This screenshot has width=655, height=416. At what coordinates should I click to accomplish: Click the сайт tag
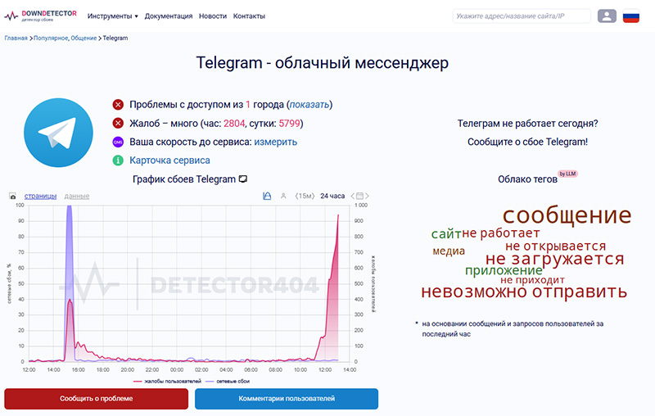(x=446, y=234)
